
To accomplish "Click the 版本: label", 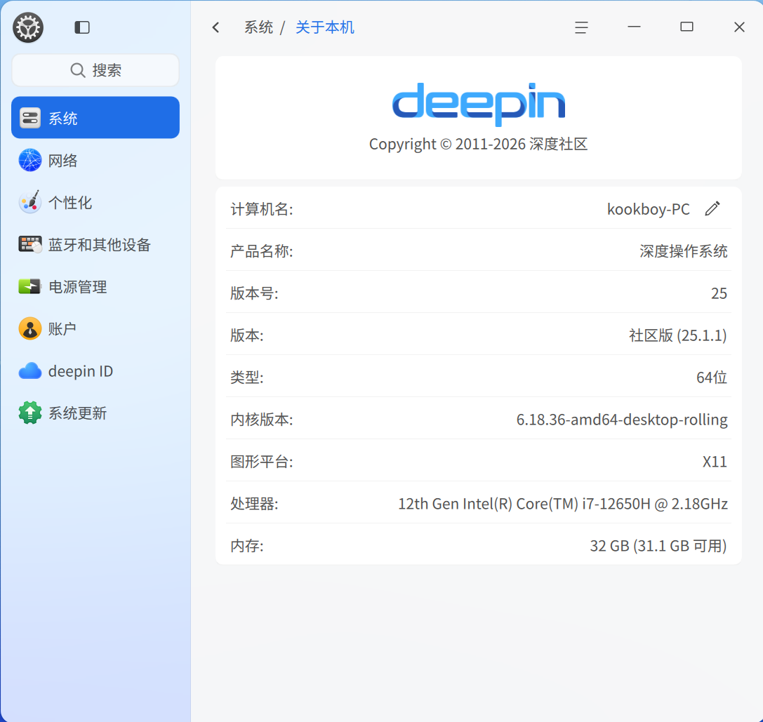I will point(247,335).
